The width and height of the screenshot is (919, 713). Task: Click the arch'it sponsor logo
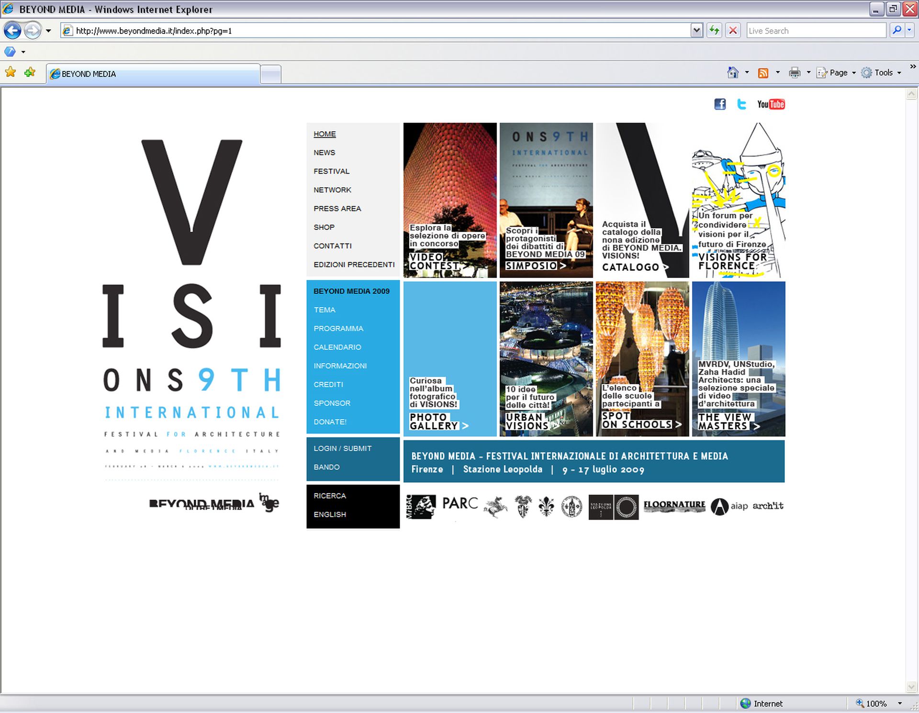coord(768,506)
